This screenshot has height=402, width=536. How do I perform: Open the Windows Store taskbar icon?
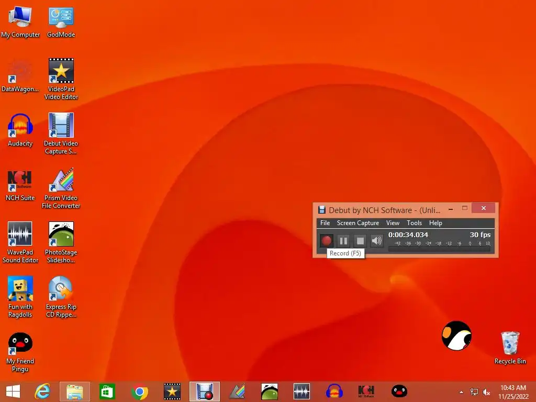click(x=107, y=392)
